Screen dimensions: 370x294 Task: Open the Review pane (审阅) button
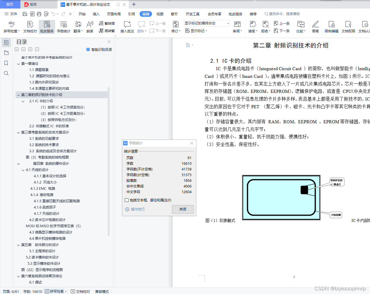[237, 27]
